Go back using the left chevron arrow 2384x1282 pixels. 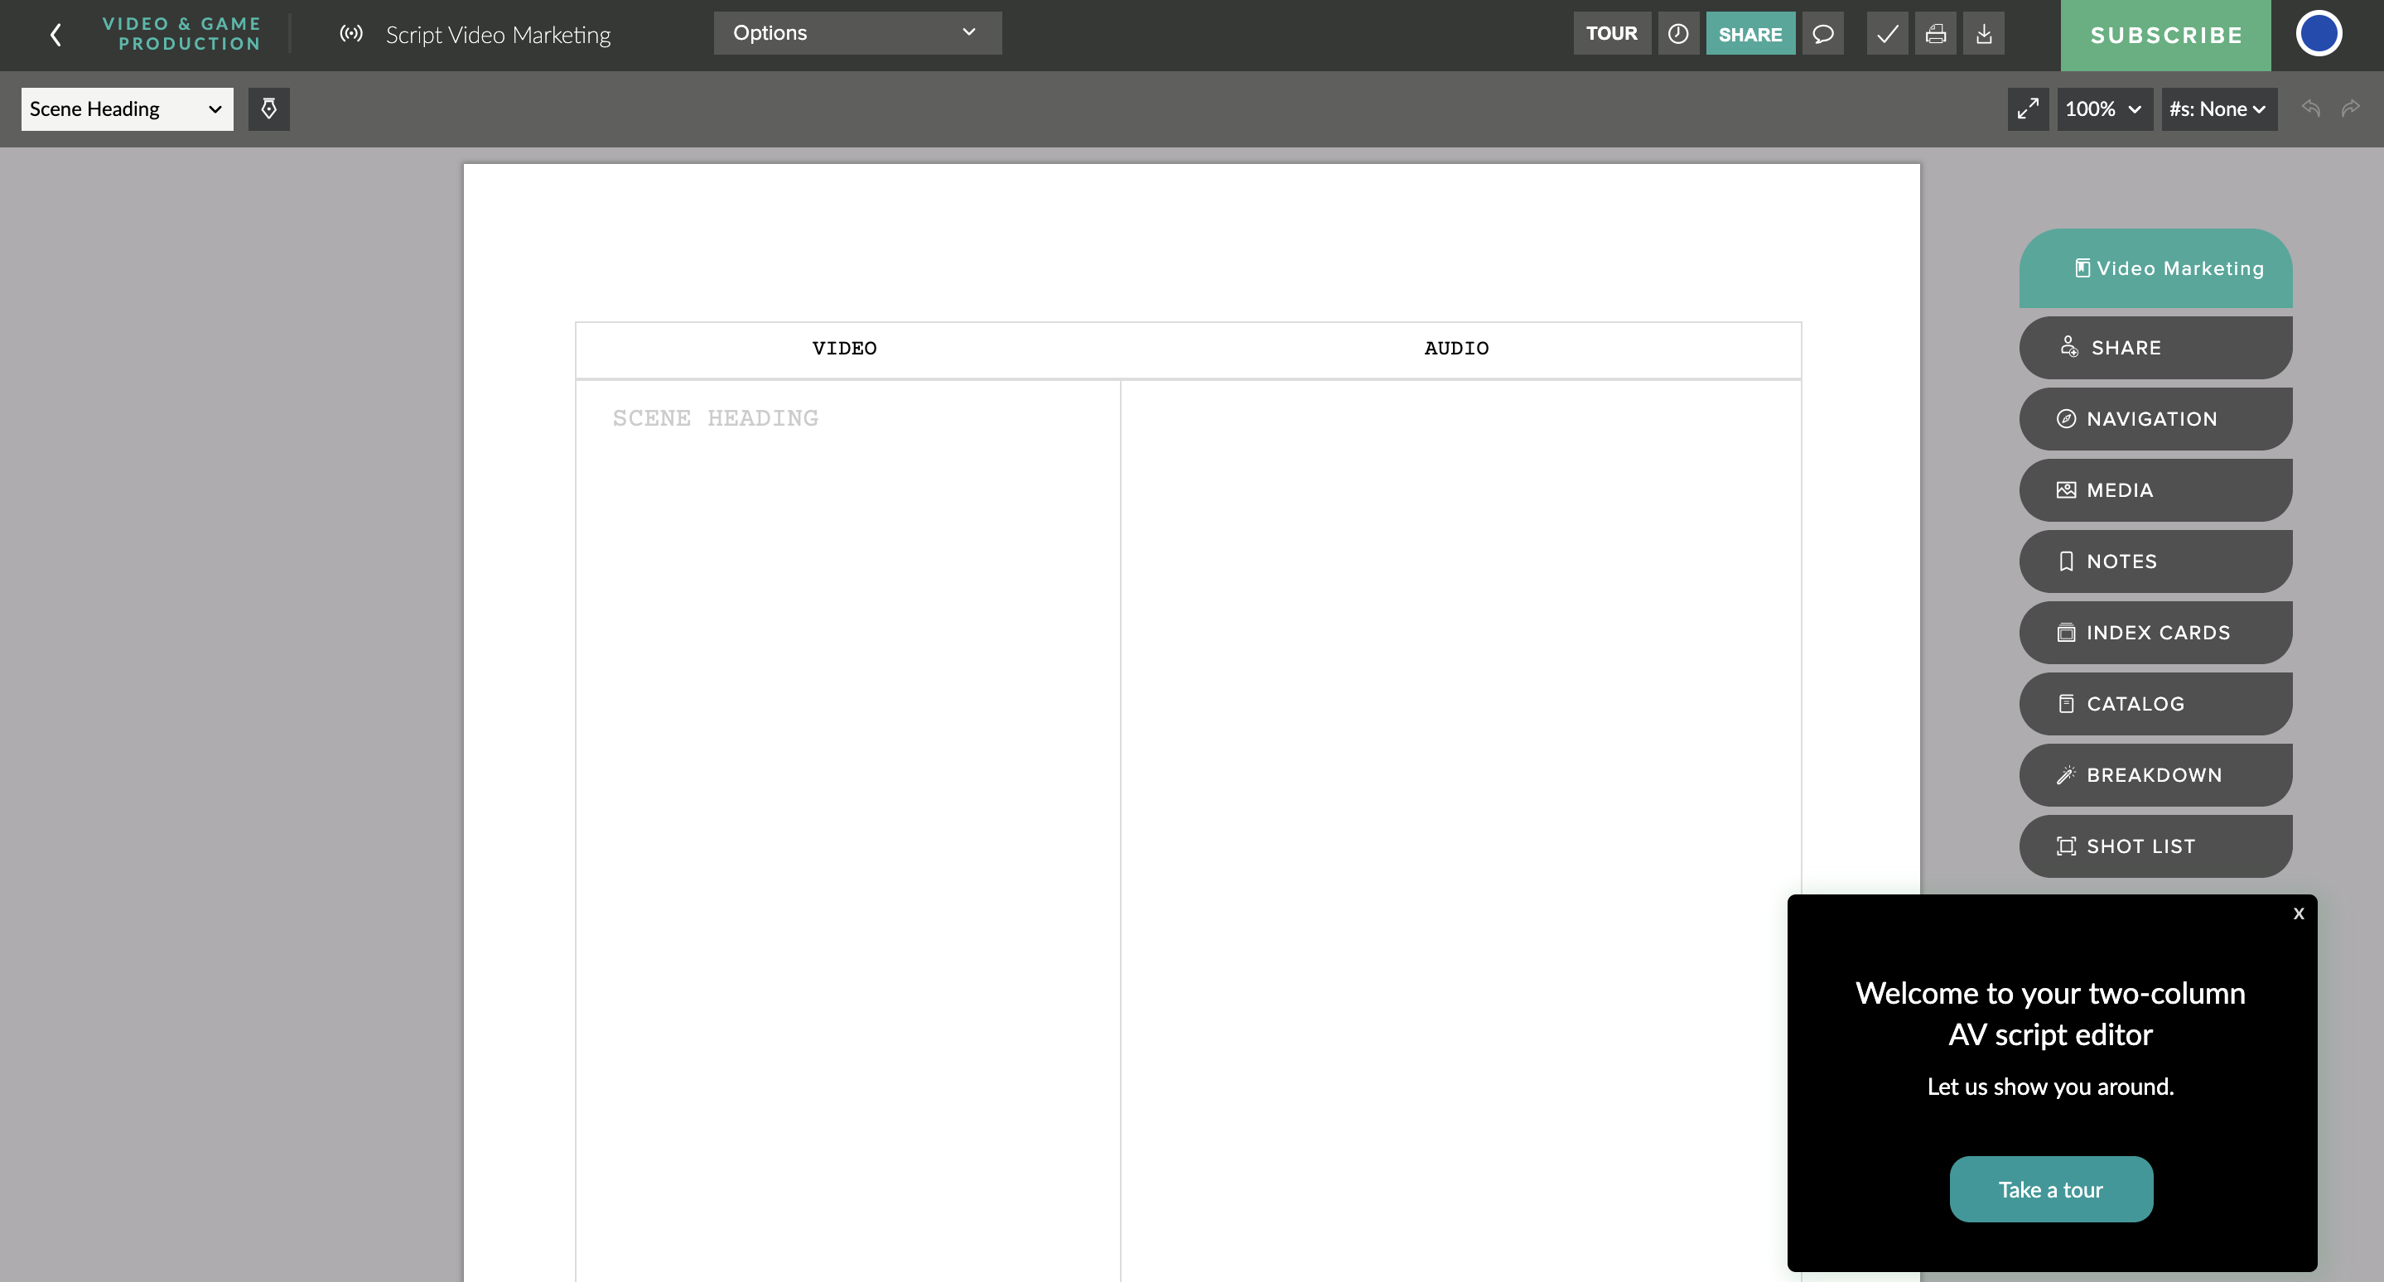click(55, 35)
